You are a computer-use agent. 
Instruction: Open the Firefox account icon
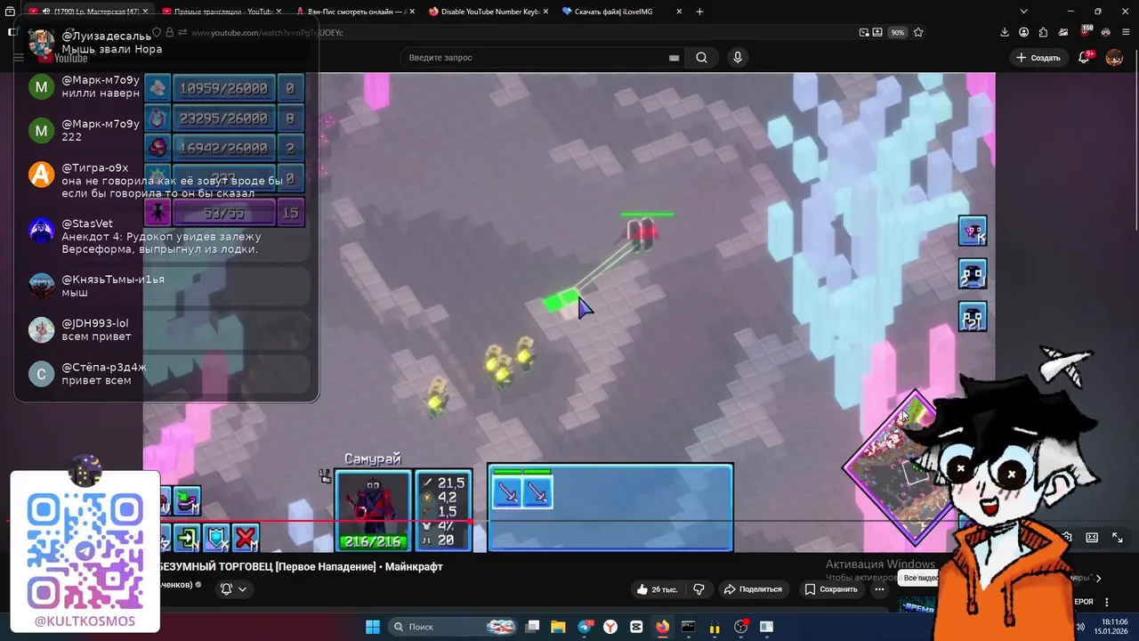point(1024,32)
